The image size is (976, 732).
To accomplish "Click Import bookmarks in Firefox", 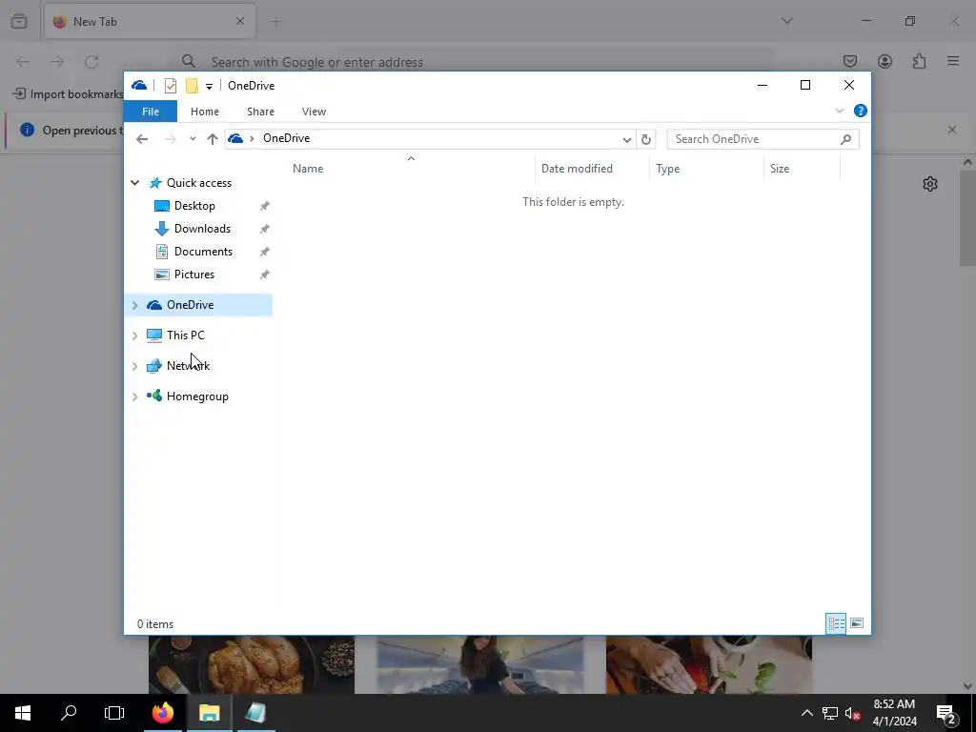I will pyautogui.click(x=69, y=94).
